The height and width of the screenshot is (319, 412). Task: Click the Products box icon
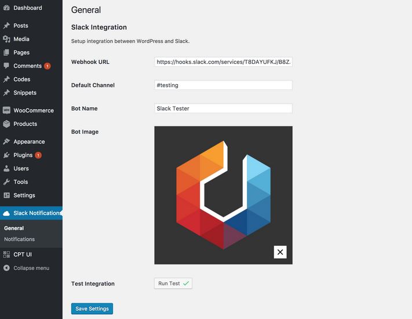[6, 124]
